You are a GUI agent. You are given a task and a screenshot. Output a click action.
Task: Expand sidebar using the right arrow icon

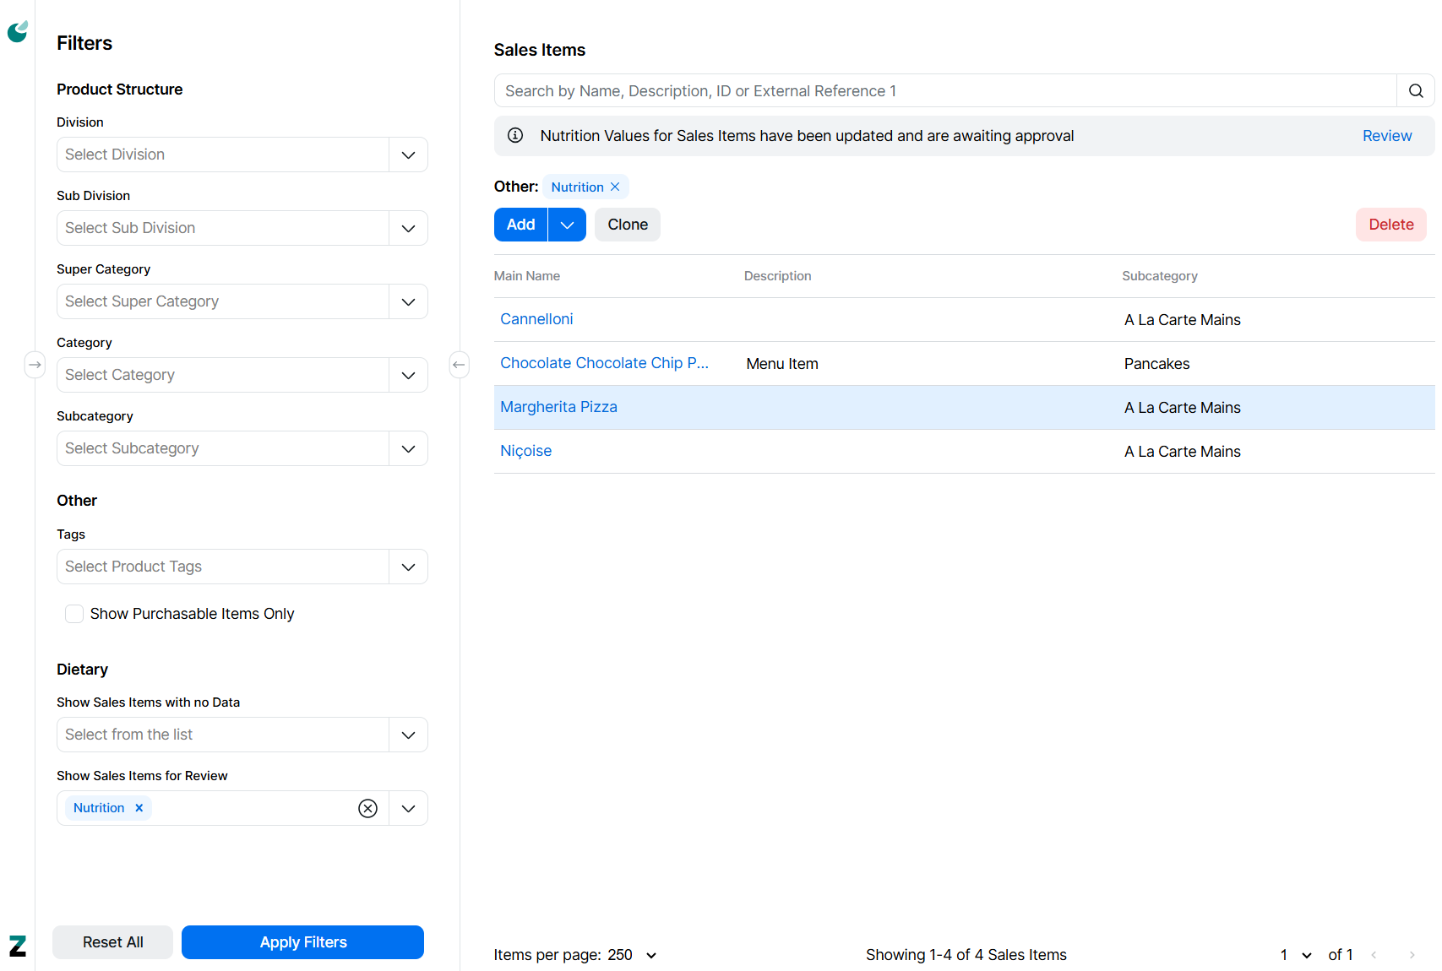point(35,365)
